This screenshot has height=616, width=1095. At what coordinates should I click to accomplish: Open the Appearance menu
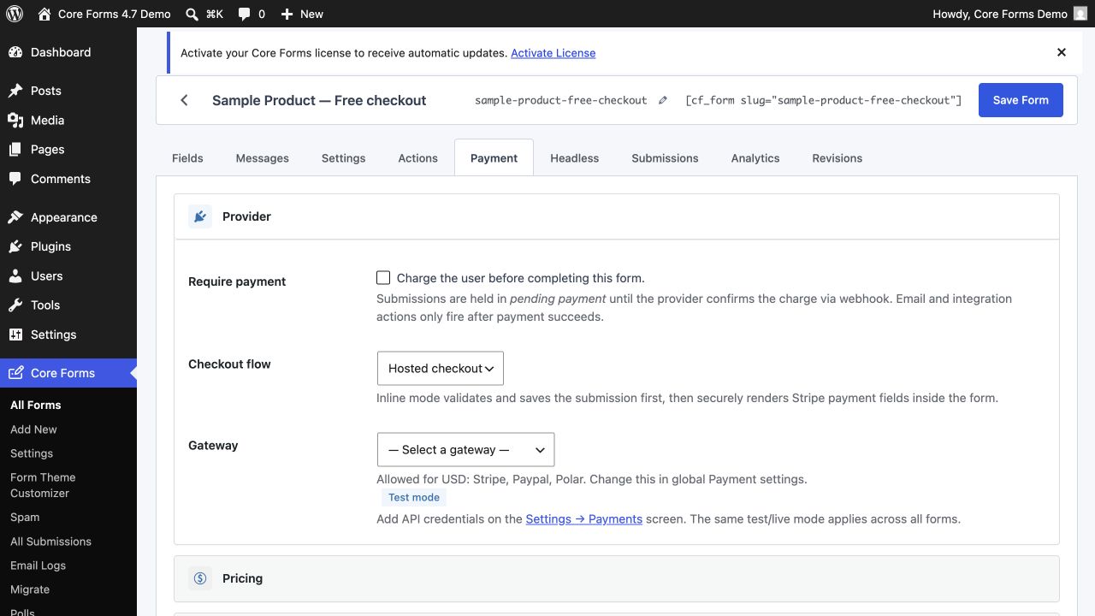(x=68, y=217)
